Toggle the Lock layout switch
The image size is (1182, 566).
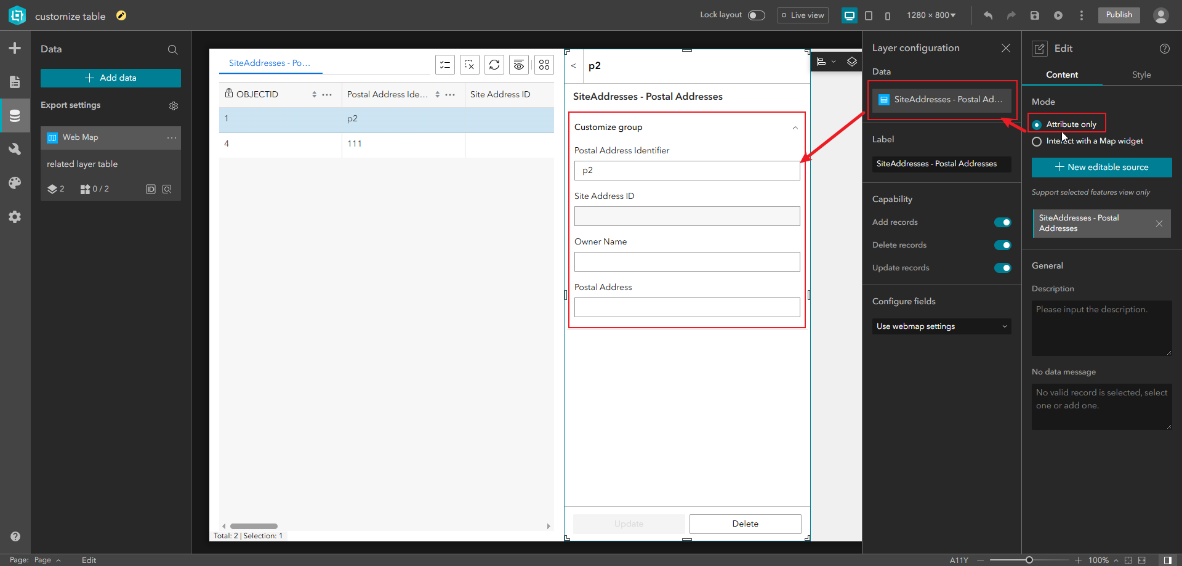(x=757, y=15)
